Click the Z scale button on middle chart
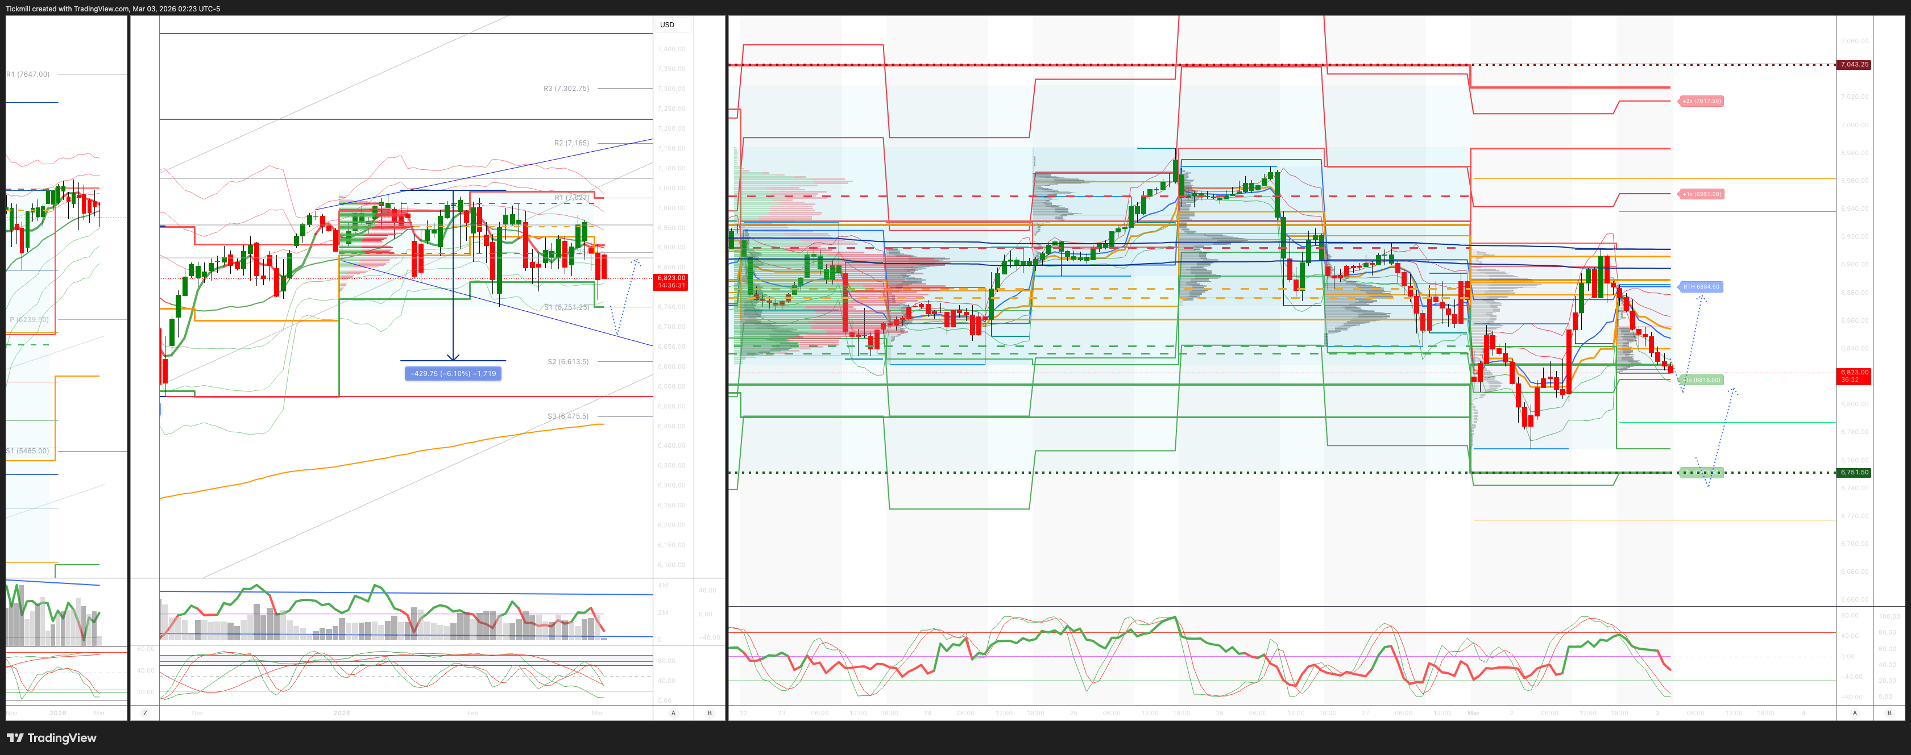This screenshot has height=755, width=1911. 144,713
